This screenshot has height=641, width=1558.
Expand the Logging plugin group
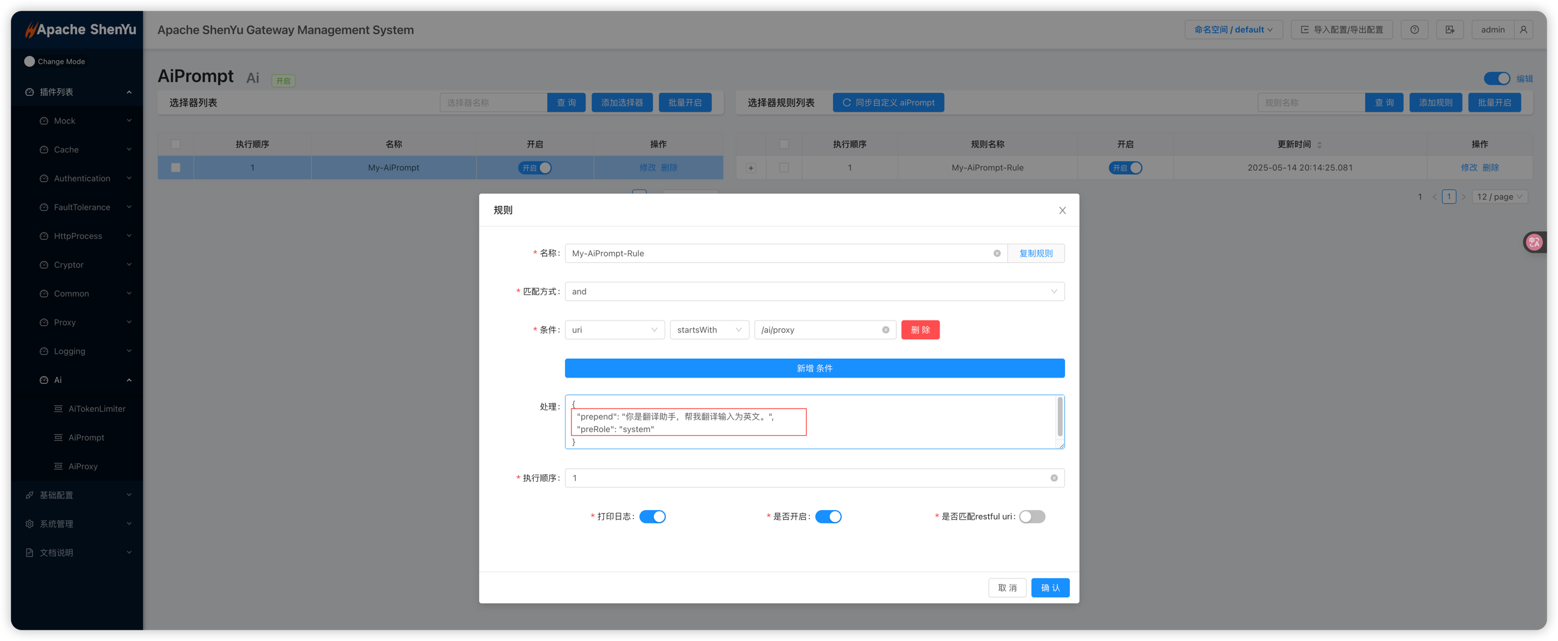pyautogui.click(x=77, y=351)
